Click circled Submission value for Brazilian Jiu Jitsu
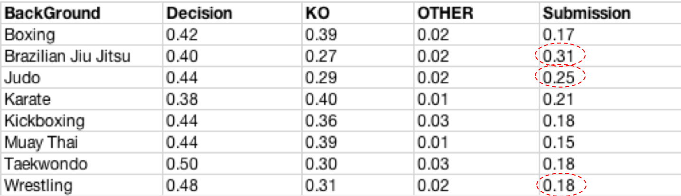Image resolution: width=681 pixels, height=196 pixels. click(559, 56)
